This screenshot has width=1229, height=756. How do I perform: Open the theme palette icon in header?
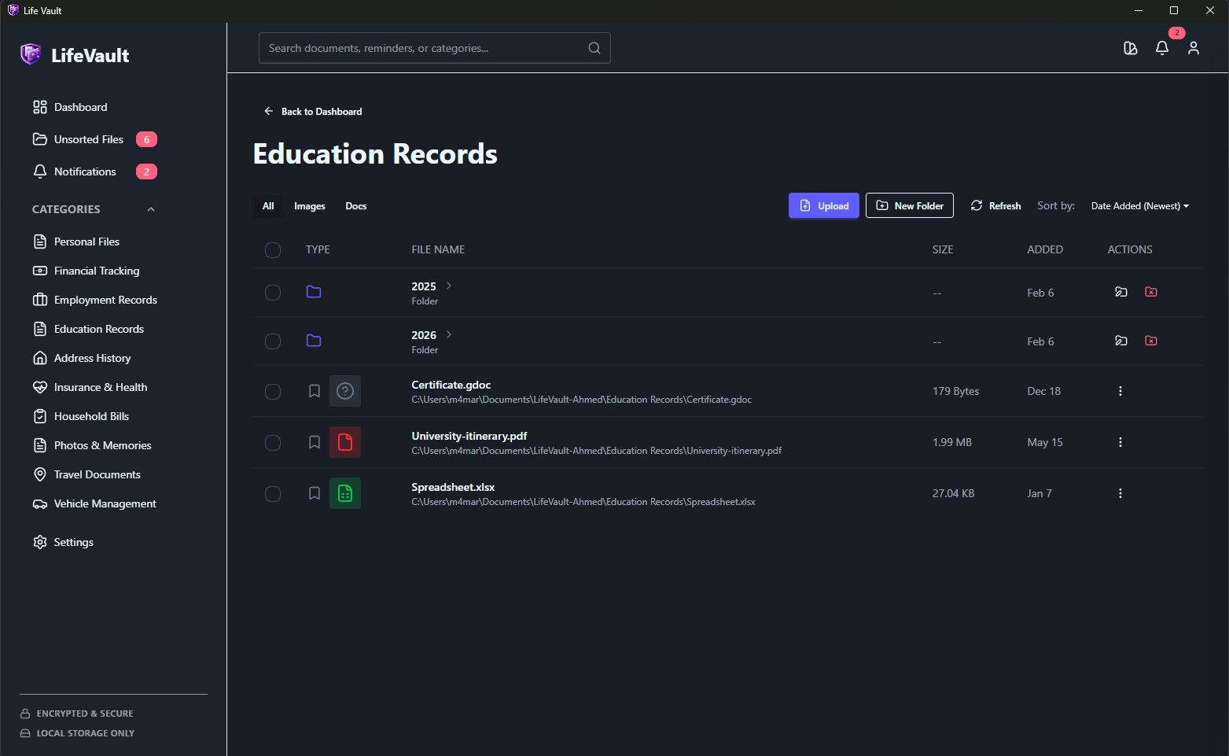1130,48
